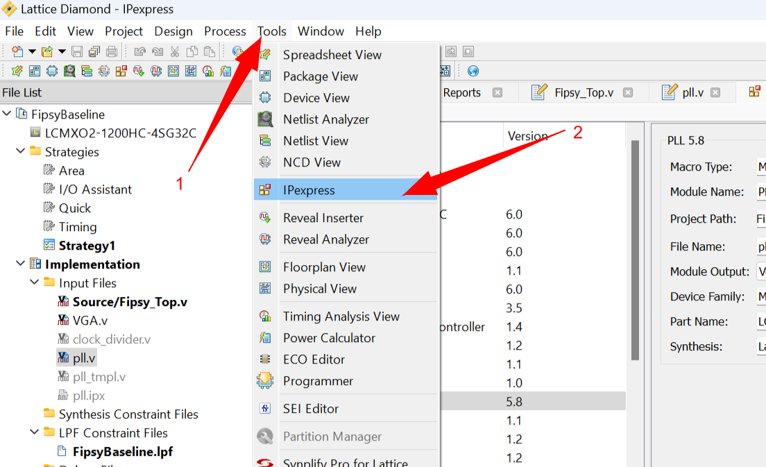Open the New File dropdown arrow
The image size is (766, 467).
(32, 51)
